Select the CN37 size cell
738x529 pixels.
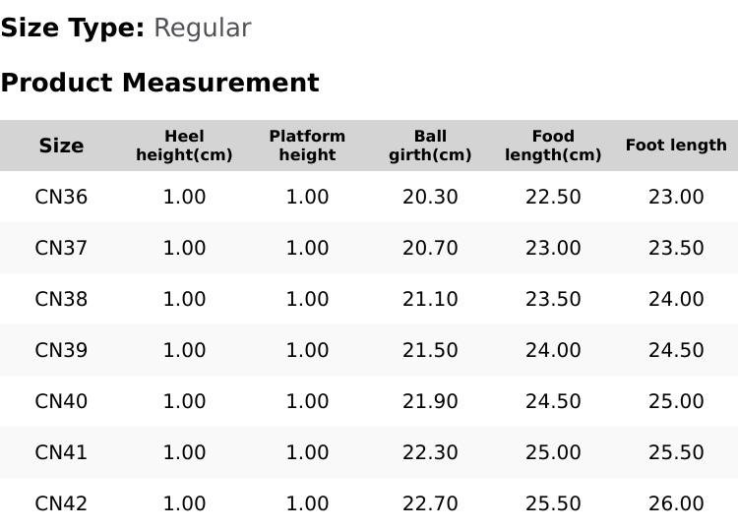tap(61, 248)
